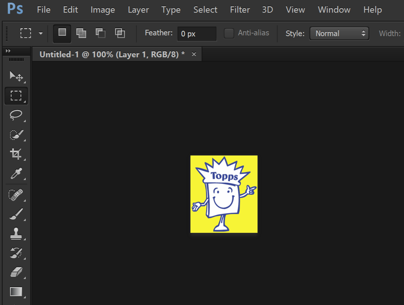Open the Help menu
The image size is (404, 305).
[x=372, y=10]
